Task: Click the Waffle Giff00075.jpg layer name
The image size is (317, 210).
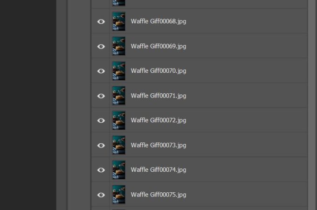Action: pos(158,195)
